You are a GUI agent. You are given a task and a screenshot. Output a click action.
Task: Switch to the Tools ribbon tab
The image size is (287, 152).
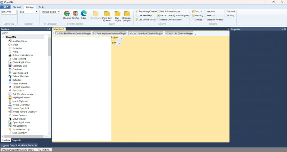[41, 7]
